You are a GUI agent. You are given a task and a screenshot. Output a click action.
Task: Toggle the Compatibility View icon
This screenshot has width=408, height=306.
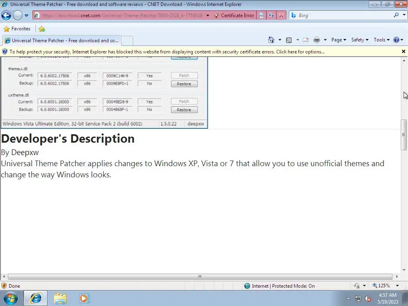tap(261, 16)
